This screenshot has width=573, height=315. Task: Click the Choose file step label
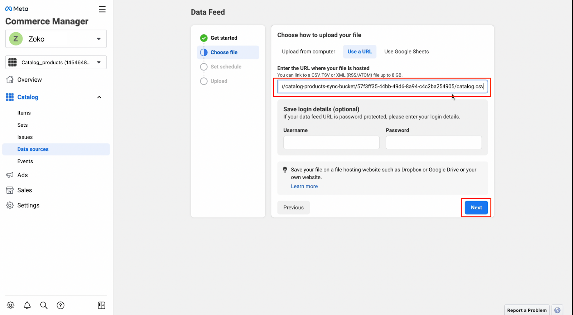tap(224, 52)
